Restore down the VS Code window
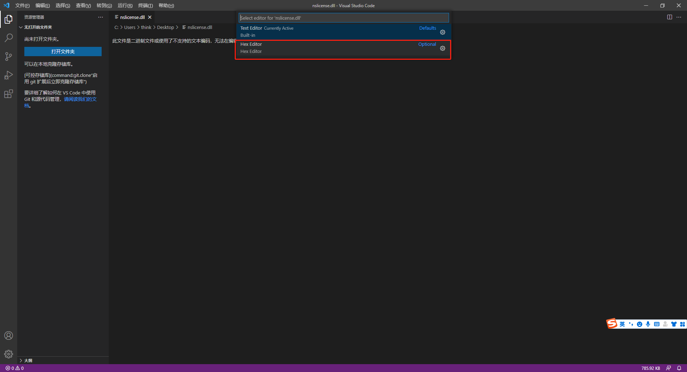 pos(662,5)
